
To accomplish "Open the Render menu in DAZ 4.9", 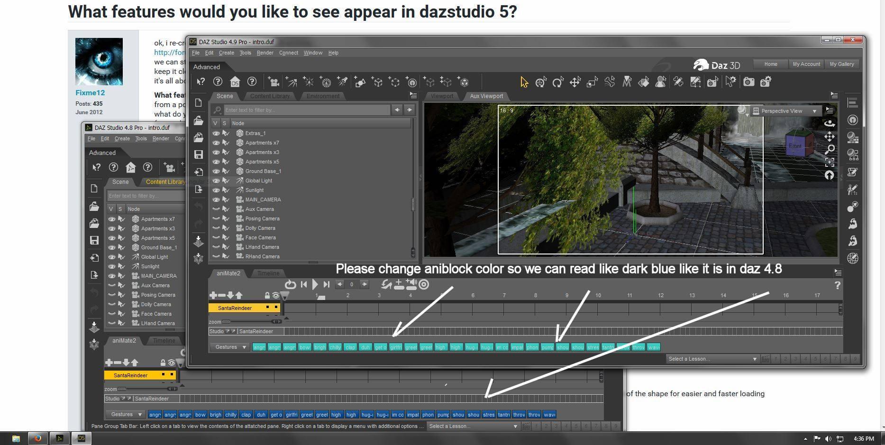I will pyautogui.click(x=265, y=53).
